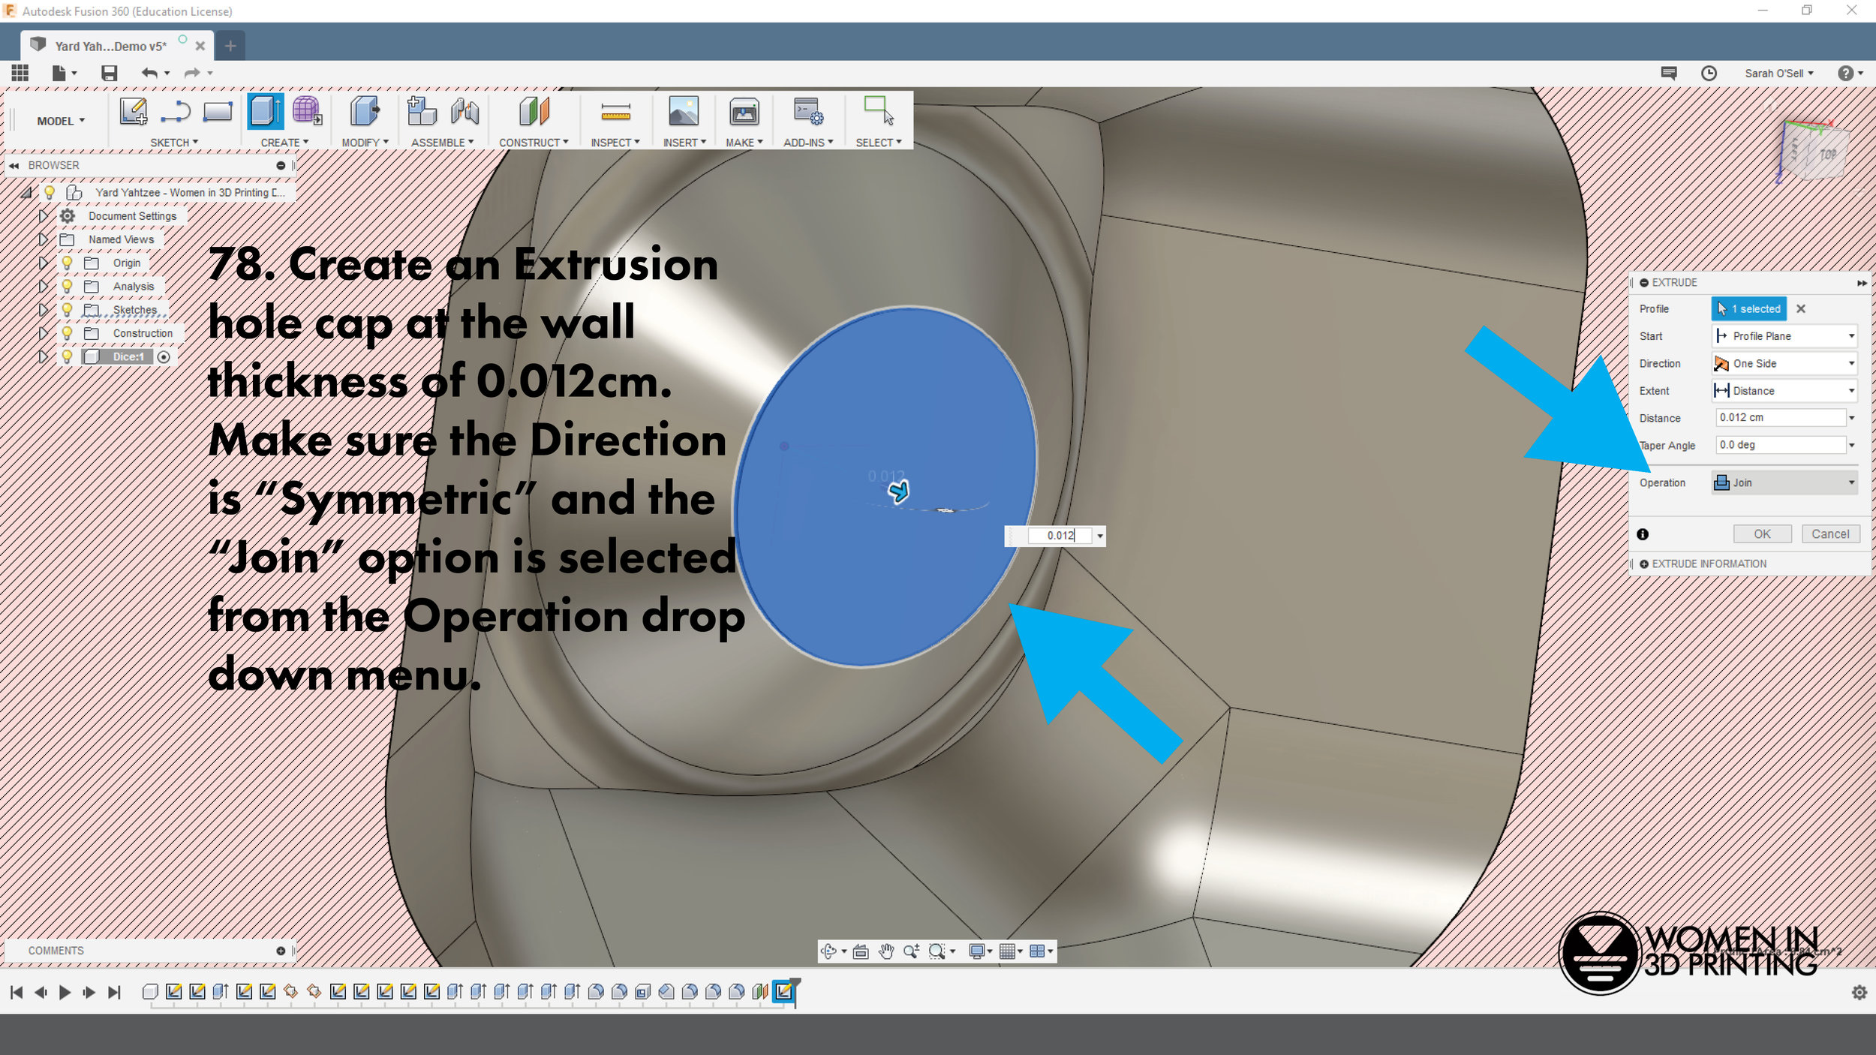Click the 1 selected Profile button
The width and height of the screenshot is (1876, 1055).
point(1749,308)
